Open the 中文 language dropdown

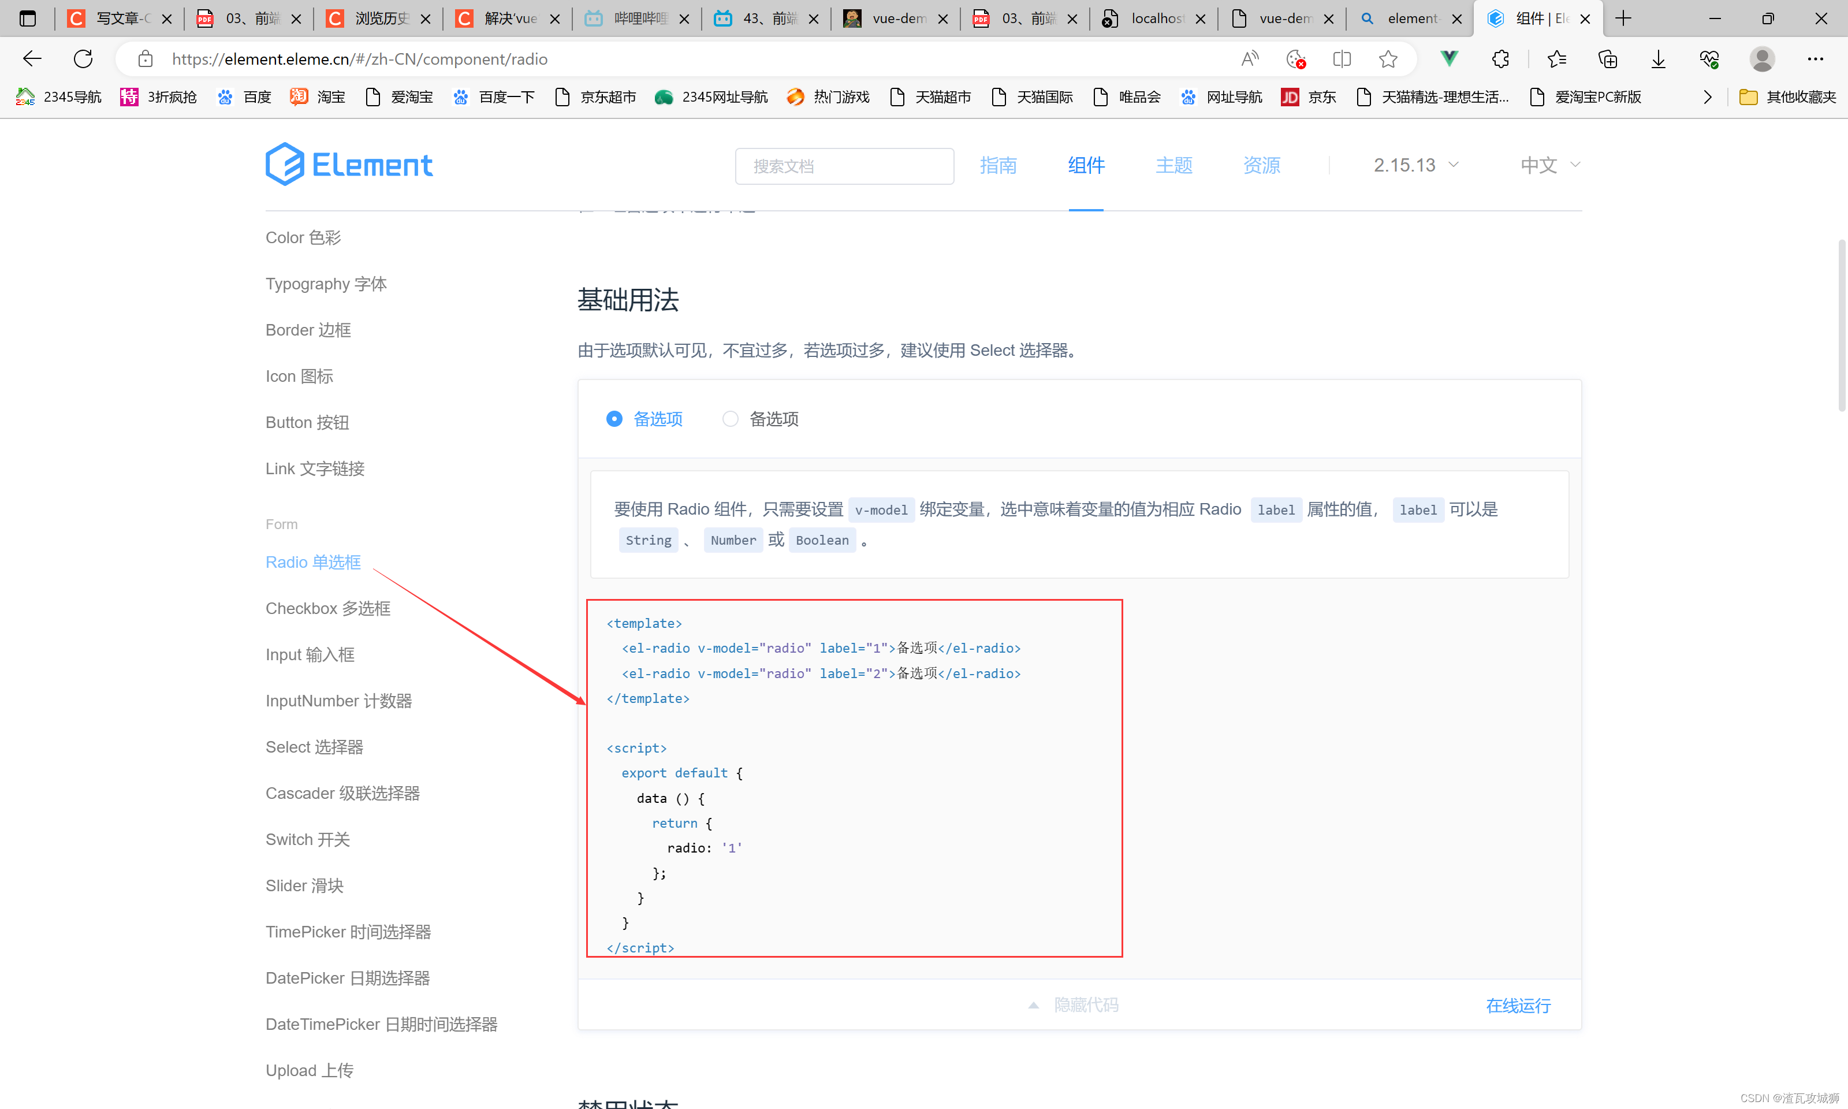pos(1551,165)
